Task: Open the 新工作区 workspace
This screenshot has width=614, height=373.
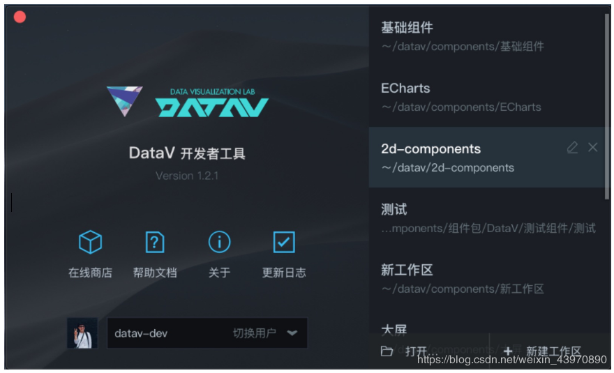Action: click(487, 279)
